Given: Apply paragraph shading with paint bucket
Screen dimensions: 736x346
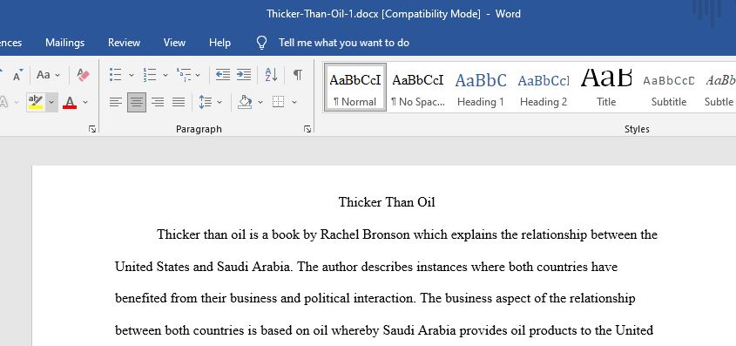Looking at the screenshot, I should click(245, 102).
